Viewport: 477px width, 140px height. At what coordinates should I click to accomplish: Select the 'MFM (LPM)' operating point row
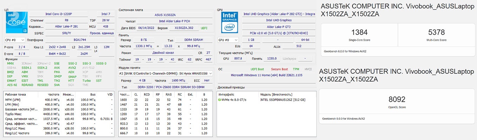59,100
